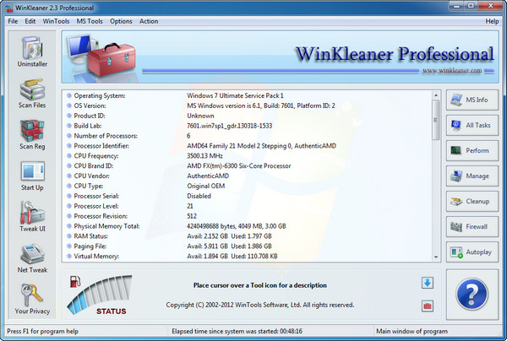
Task: Click the All Tasks button
Action: click(472, 125)
